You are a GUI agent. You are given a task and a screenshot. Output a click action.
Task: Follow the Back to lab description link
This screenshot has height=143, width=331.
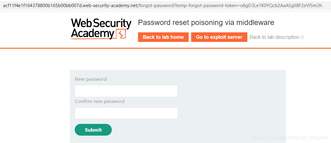274,37
